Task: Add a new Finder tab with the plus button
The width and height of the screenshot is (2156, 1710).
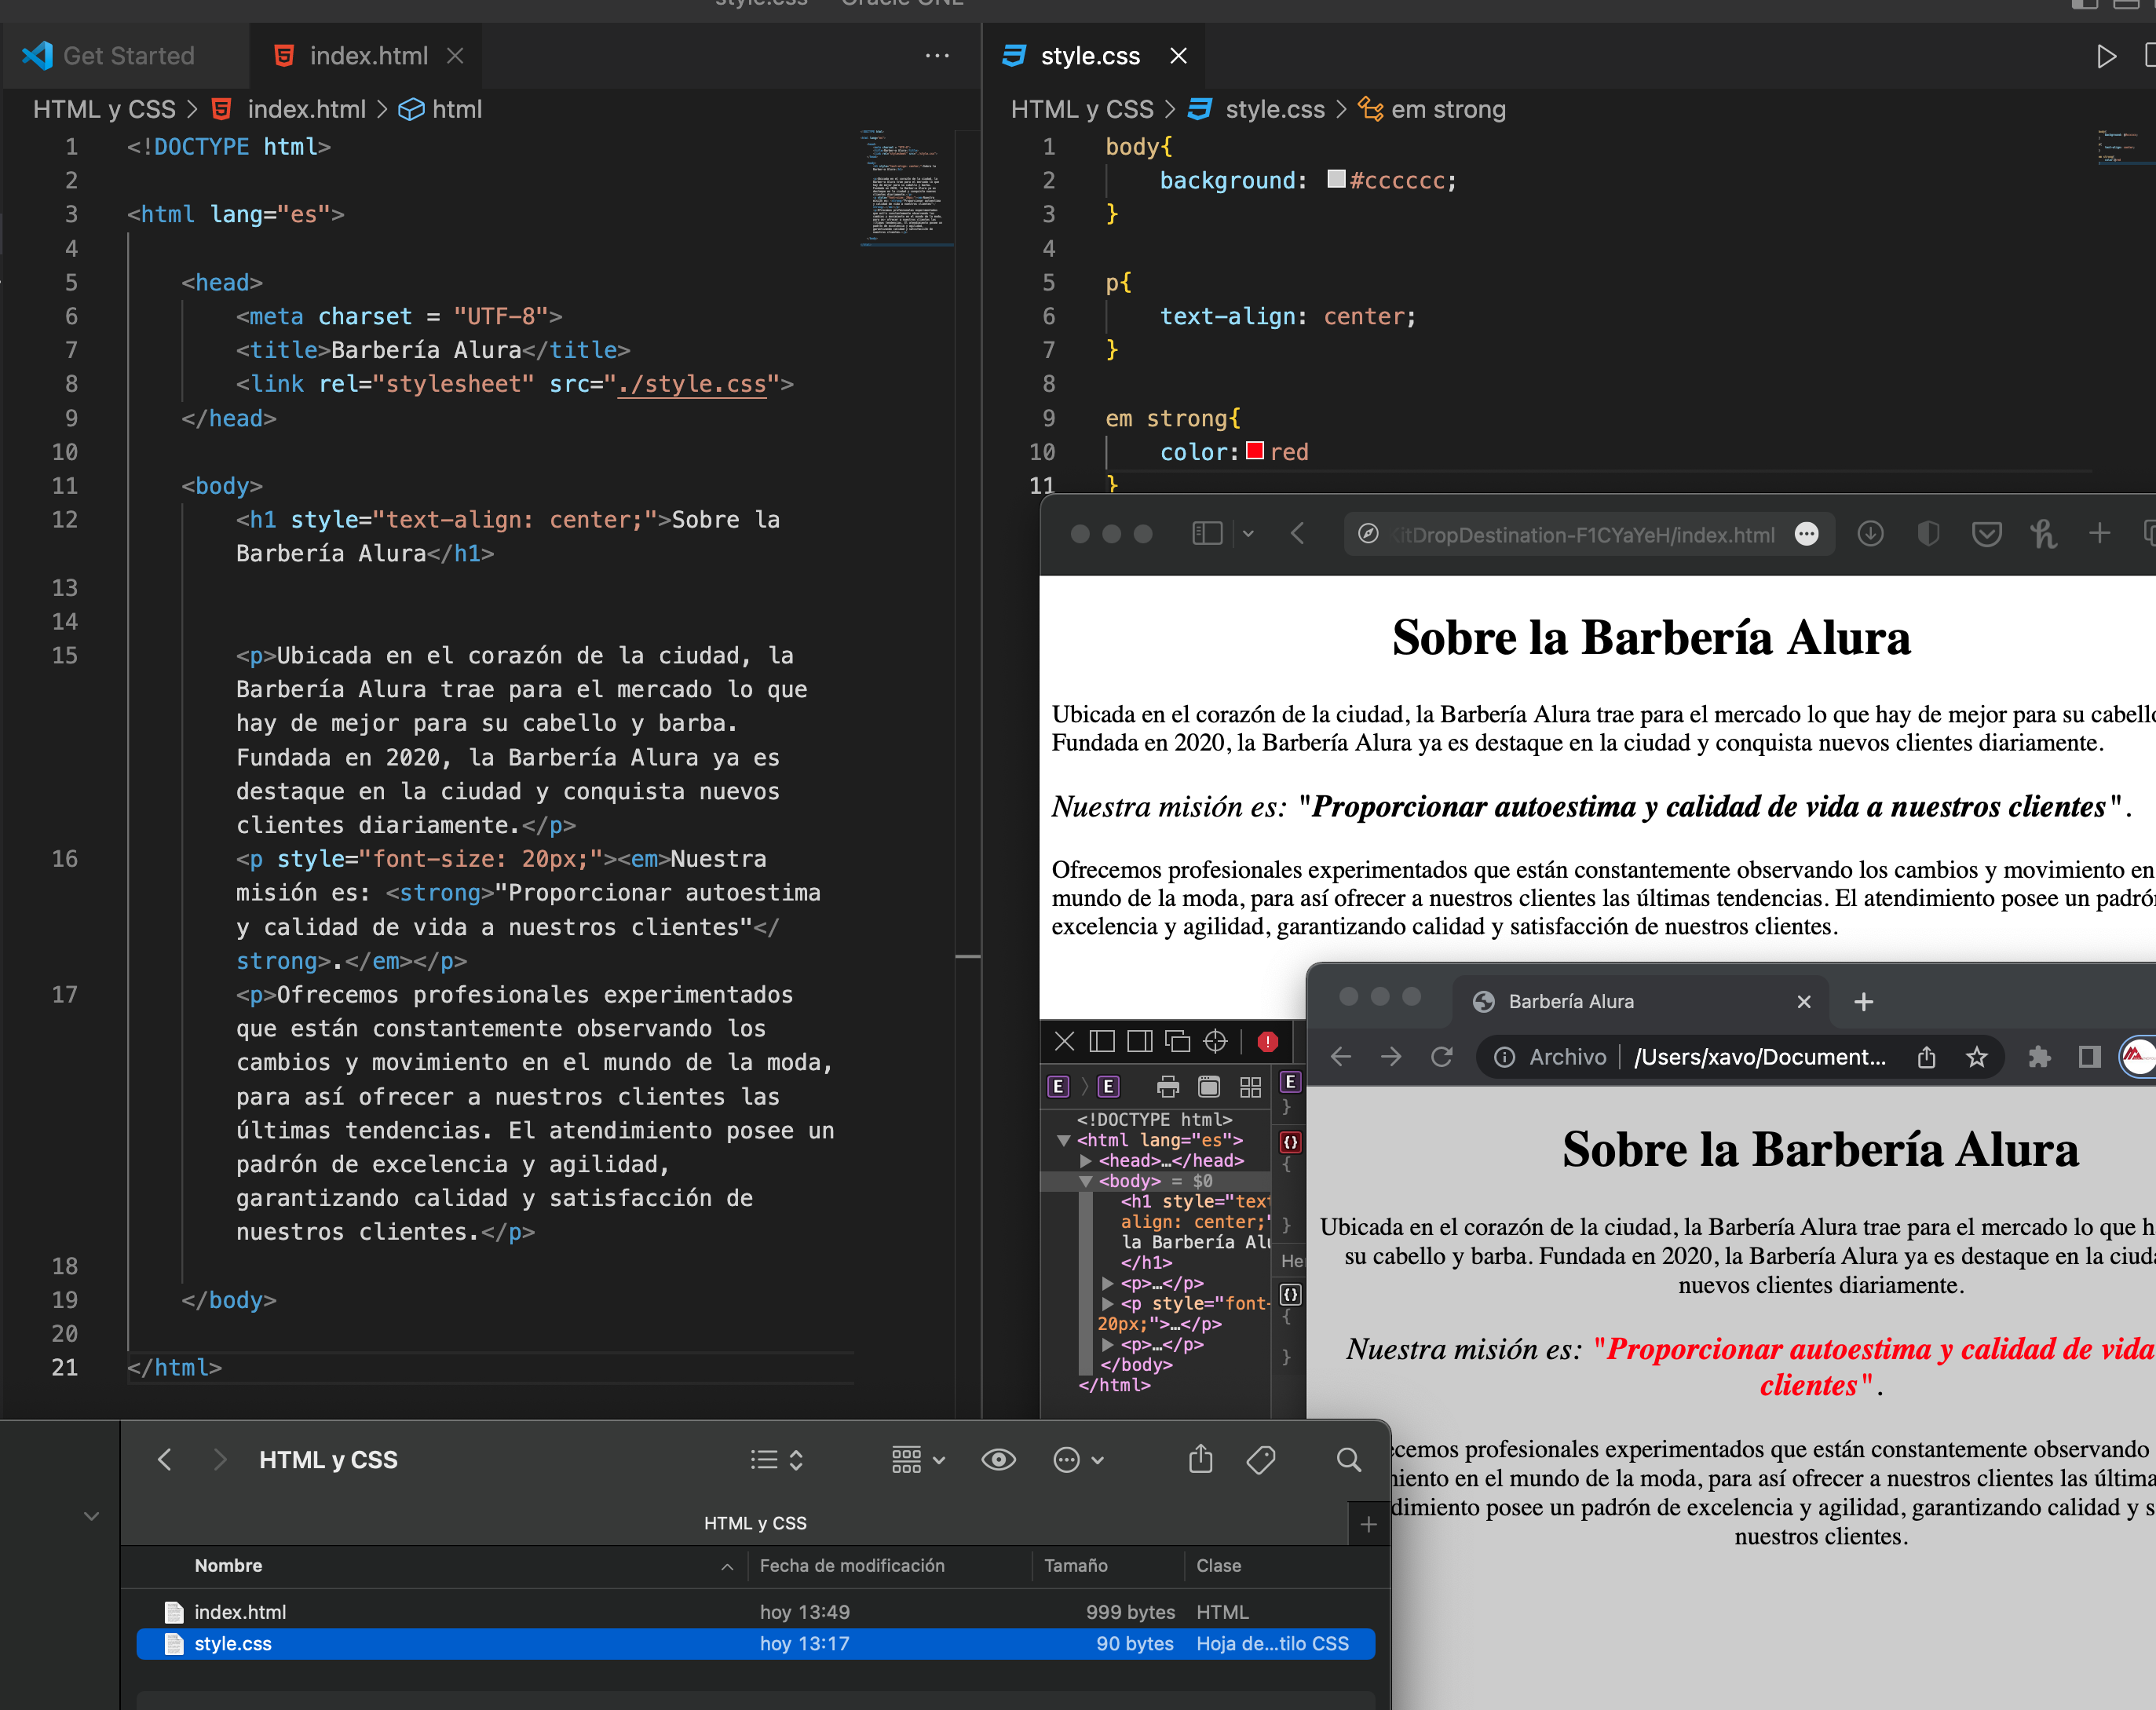Action: [1368, 1523]
